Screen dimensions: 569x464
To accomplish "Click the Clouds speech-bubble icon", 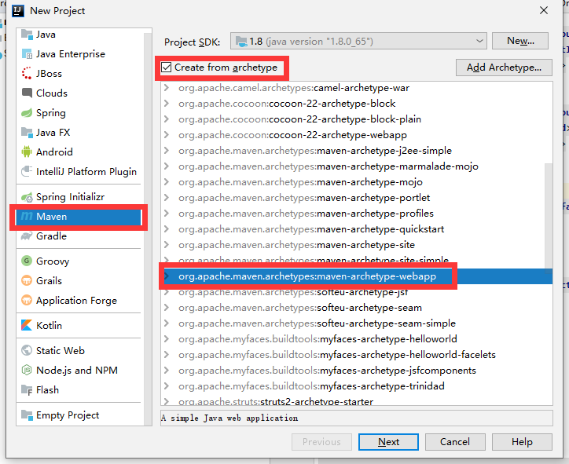I will (x=27, y=93).
